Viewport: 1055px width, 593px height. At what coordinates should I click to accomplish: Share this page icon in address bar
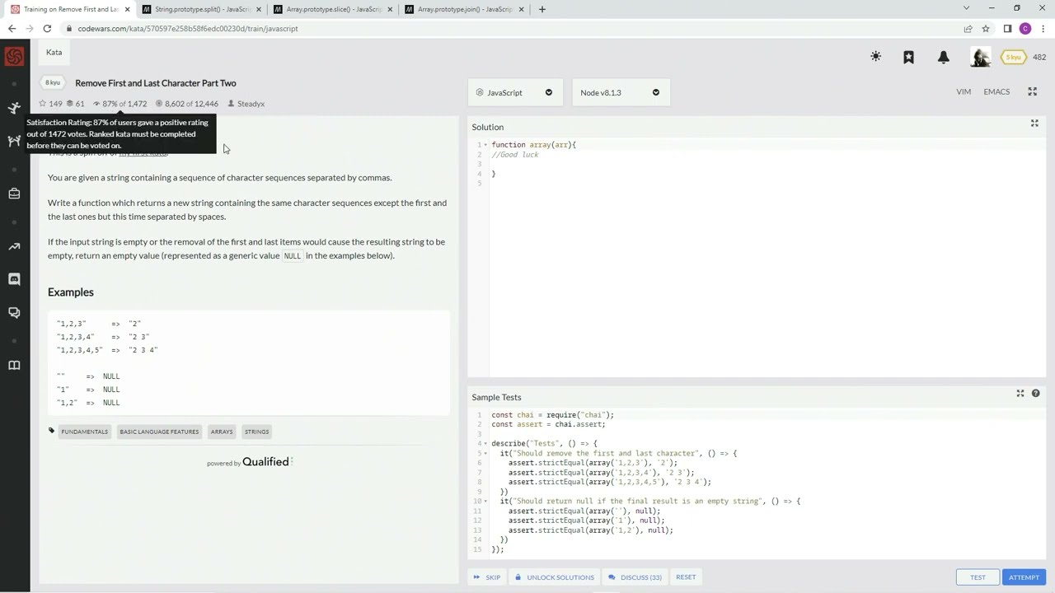968,28
